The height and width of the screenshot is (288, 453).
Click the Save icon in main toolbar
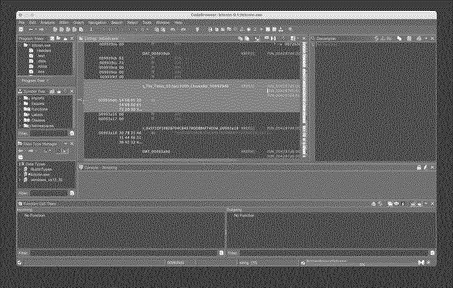[21, 29]
